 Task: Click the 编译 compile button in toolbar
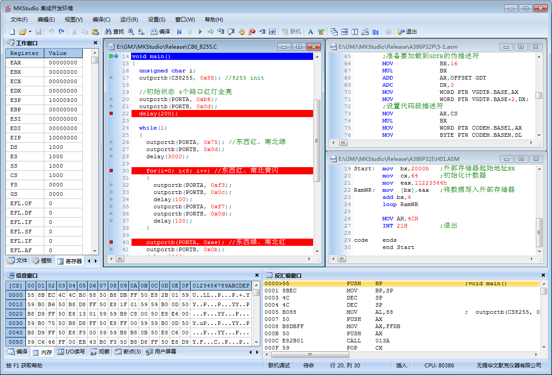pos(160,32)
